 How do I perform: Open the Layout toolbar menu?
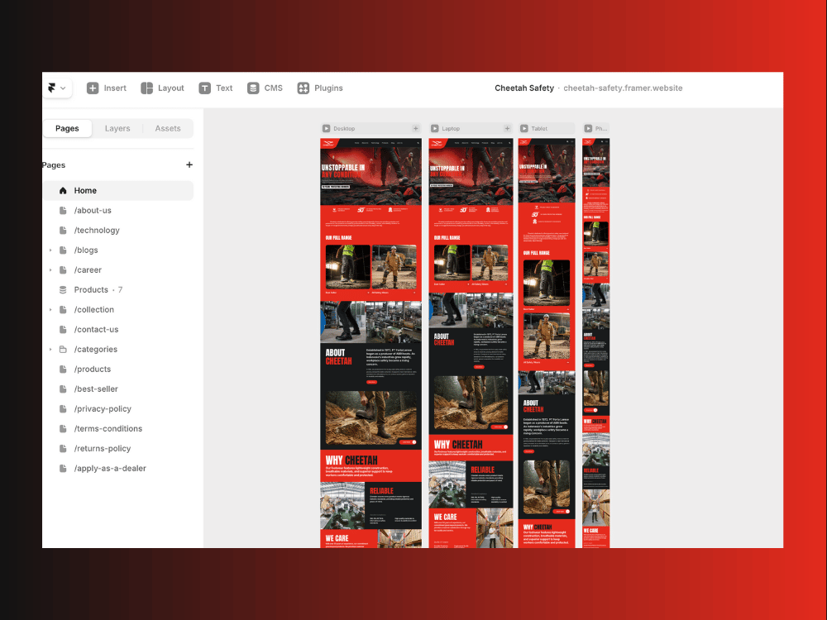162,88
